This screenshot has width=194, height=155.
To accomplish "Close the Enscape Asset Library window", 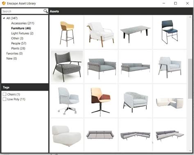I will tap(187, 3).
